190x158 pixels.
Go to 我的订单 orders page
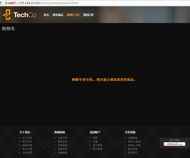coord(88,15)
